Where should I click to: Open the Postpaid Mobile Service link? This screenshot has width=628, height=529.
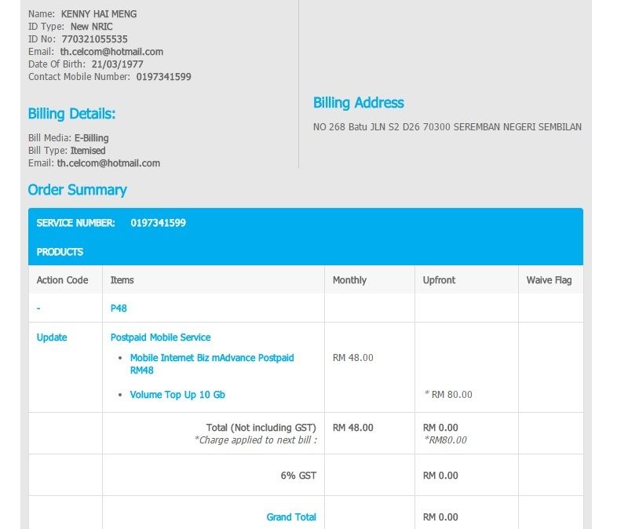tap(160, 337)
